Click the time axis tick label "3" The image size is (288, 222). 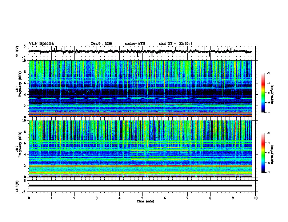(x=97, y=198)
